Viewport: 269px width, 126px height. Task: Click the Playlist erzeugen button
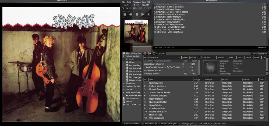tap(169, 124)
